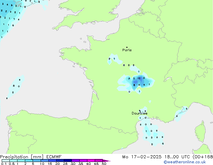Image resolution: width=213 pixels, height=165 pixels.
Task: Click the Dourbies location label
Action: [x=139, y=113]
